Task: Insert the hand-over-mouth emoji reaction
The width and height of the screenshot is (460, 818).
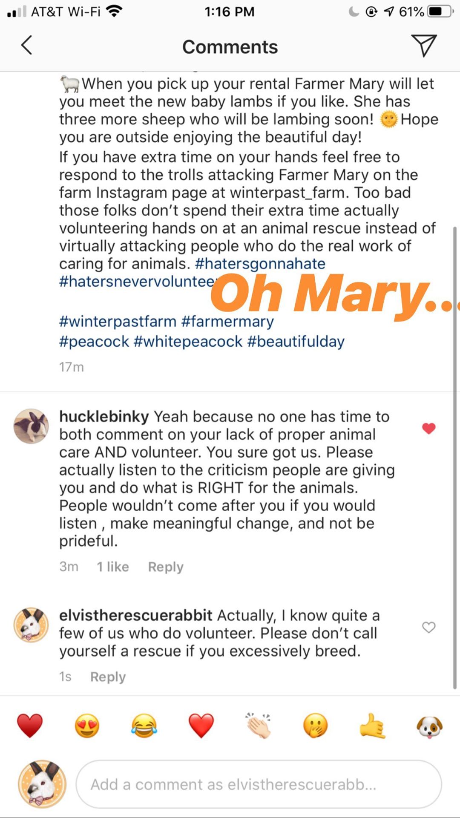Action: tap(315, 726)
